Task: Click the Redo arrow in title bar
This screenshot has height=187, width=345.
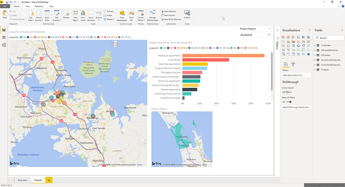Action: [15, 2]
